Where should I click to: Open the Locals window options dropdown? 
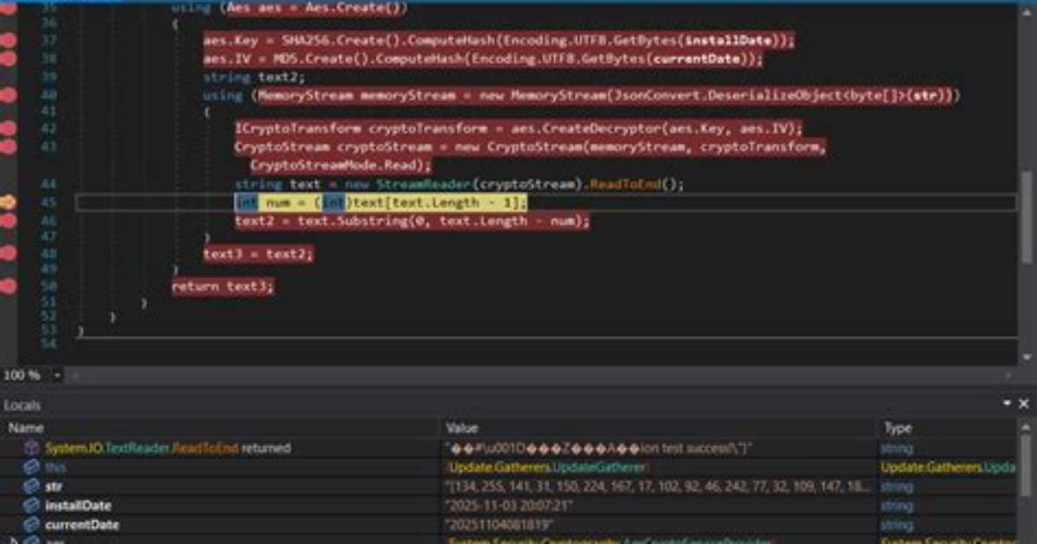coord(1007,403)
